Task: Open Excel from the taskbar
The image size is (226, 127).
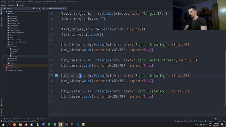Action: 49,125
